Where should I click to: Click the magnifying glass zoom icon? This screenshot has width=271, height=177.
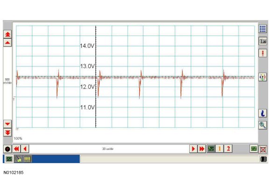point(263,125)
